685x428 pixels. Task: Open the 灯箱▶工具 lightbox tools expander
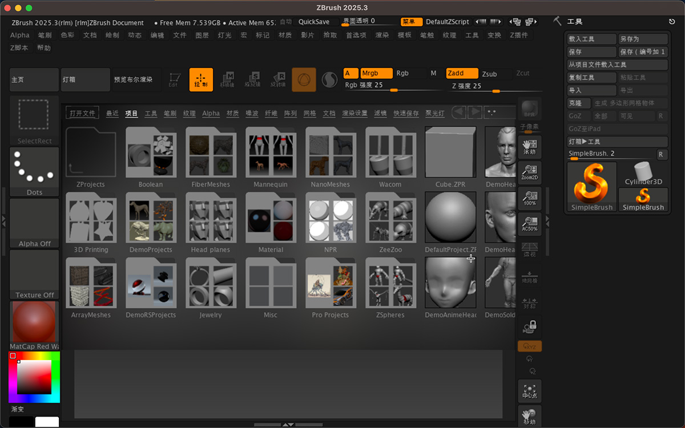[x=617, y=142]
